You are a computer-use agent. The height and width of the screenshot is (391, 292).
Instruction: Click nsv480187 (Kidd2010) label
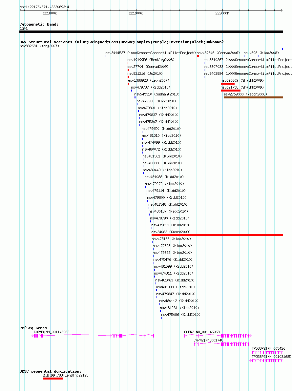point(168,212)
